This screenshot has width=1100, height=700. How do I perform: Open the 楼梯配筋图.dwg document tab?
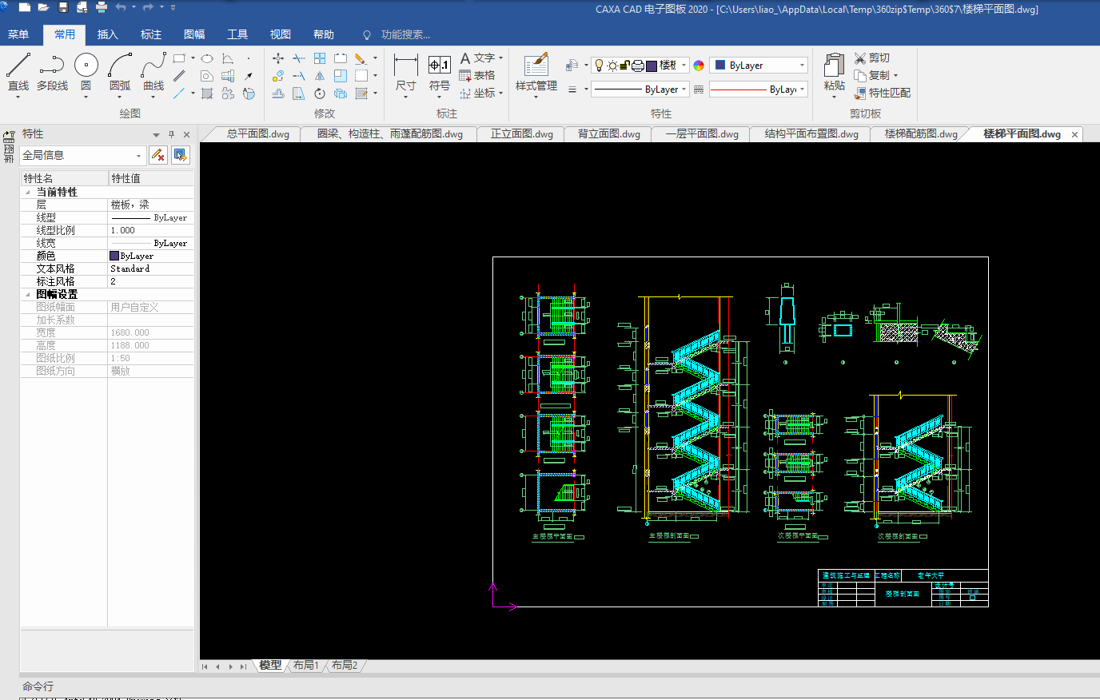pyautogui.click(x=921, y=134)
